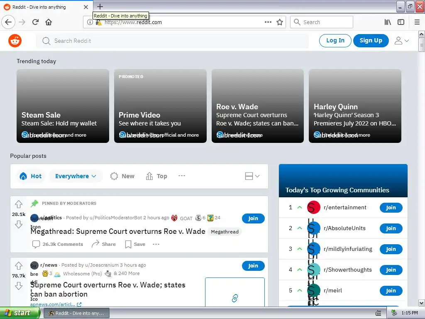
Task: Downvote the Megathread politics post
Action: point(19,224)
